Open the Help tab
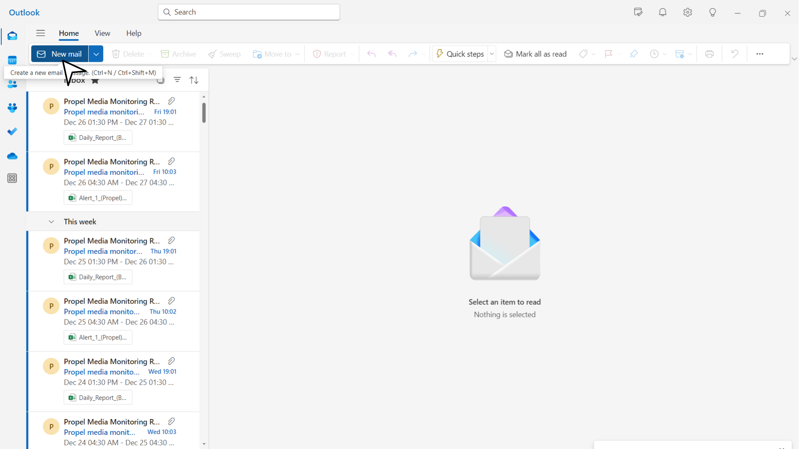The width and height of the screenshot is (799, 449). (134, 33)
